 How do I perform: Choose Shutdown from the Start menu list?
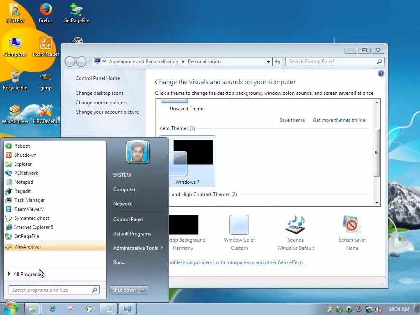pyautogui.click(x=55, y=155)
